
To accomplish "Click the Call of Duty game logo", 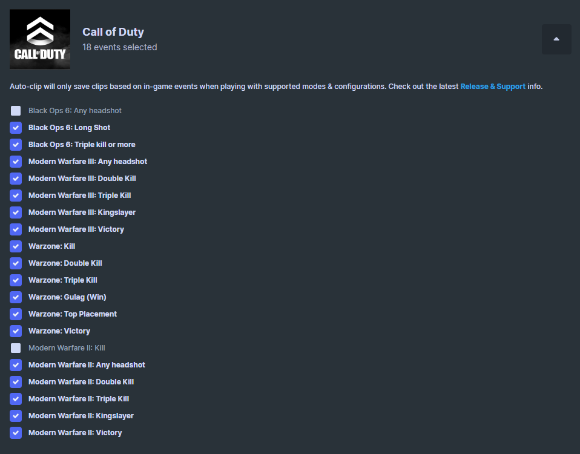I will (x=40, y=39).
